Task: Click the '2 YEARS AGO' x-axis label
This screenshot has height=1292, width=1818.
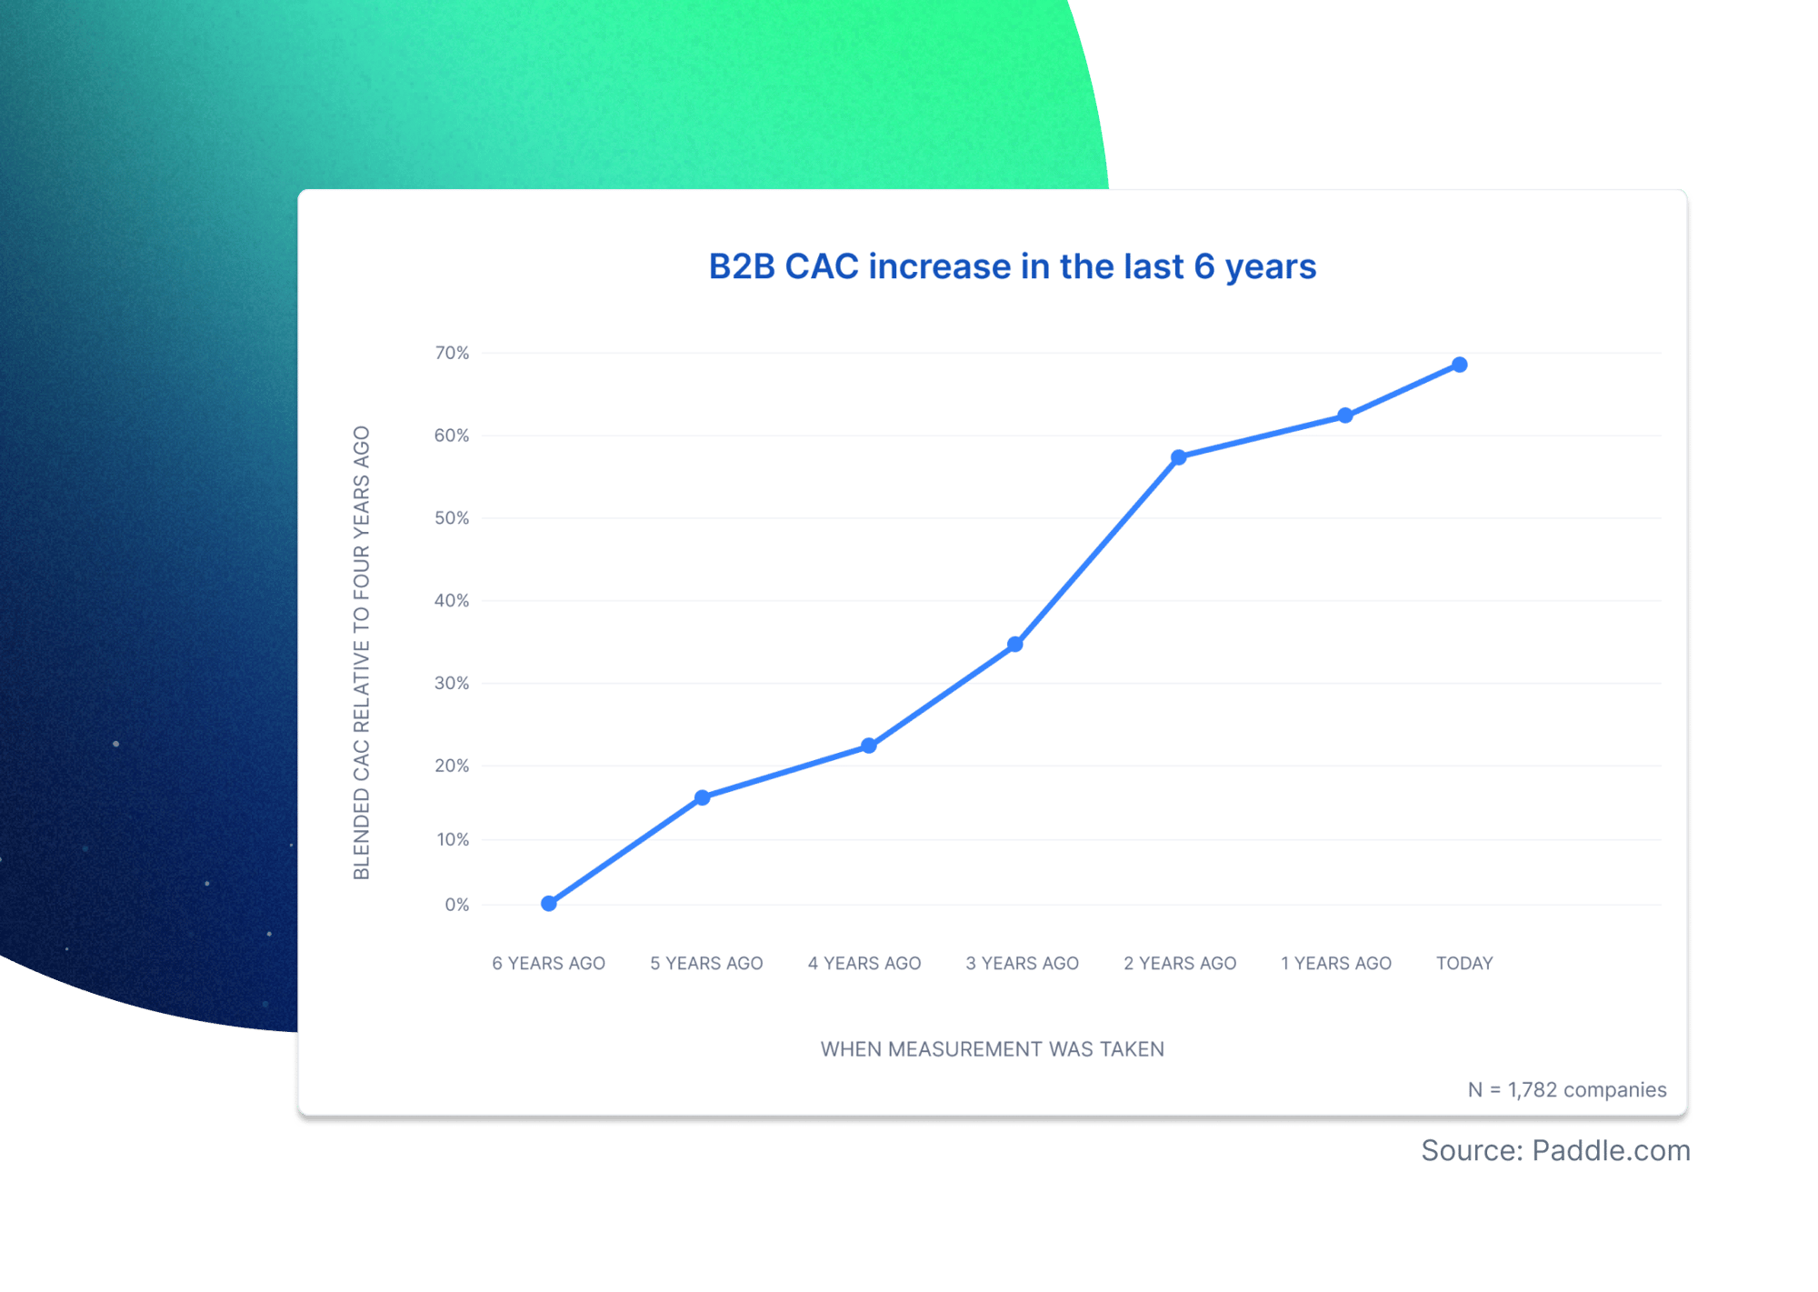Action: click(x=1180, y=964)
